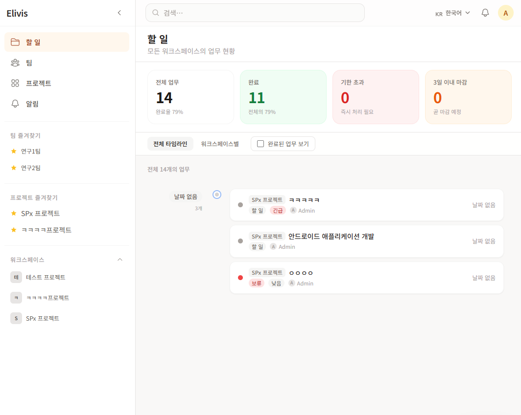Click the 테 workspace badge for 테스트 프로젝트
The height and width of the screenshot is (415, 521).
point(16,277)
